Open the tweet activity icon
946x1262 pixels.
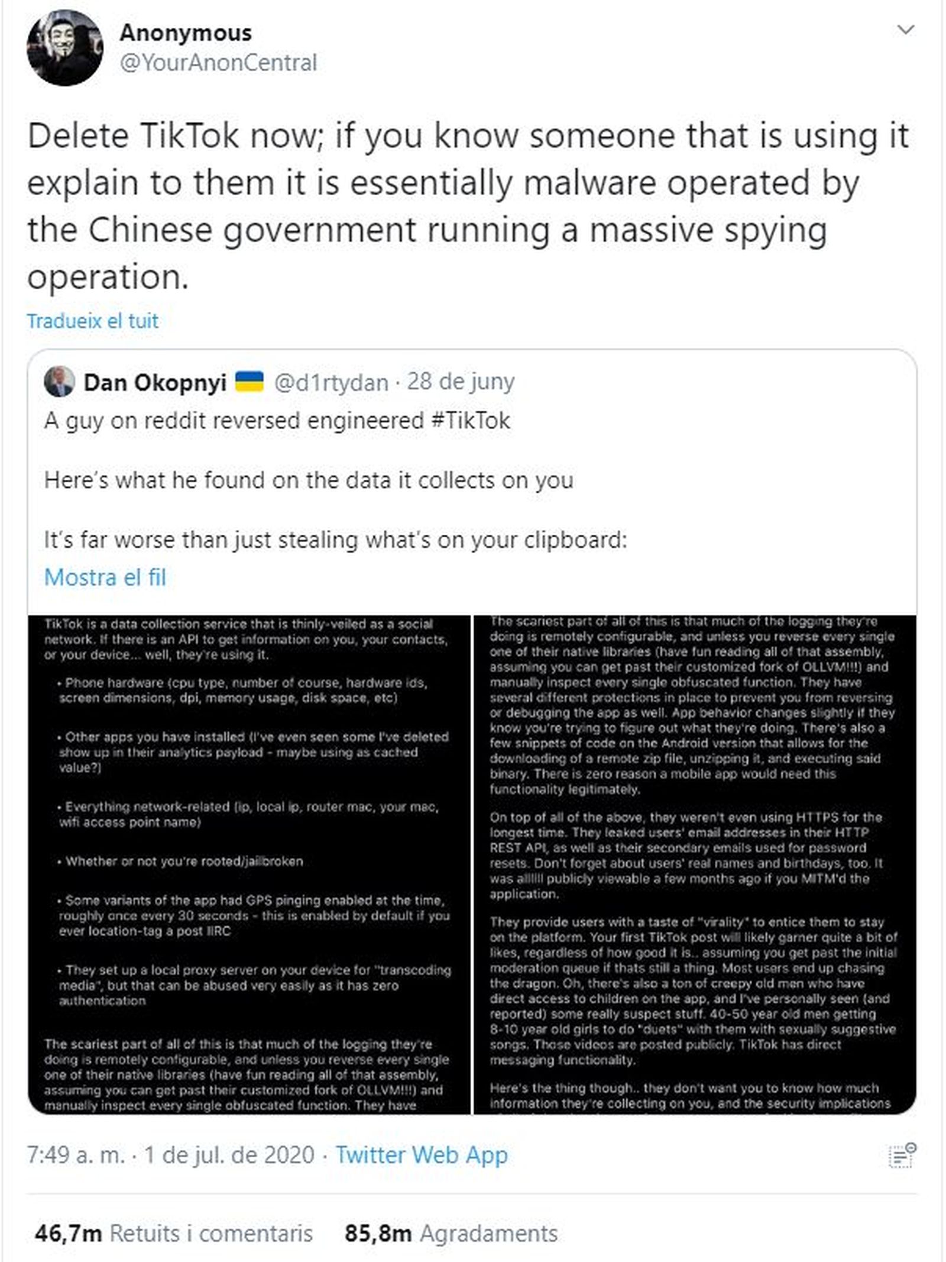coord(902,1156)
